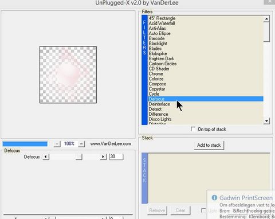Choose the Disco Lights filter

pyautogui.click(x=160, y=119)
